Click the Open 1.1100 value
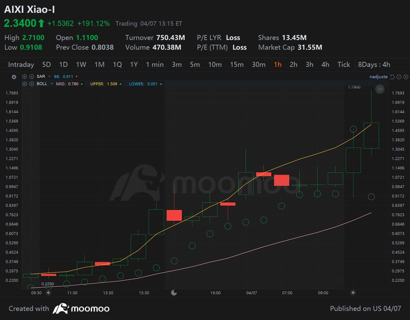 [x=87, y=37]
